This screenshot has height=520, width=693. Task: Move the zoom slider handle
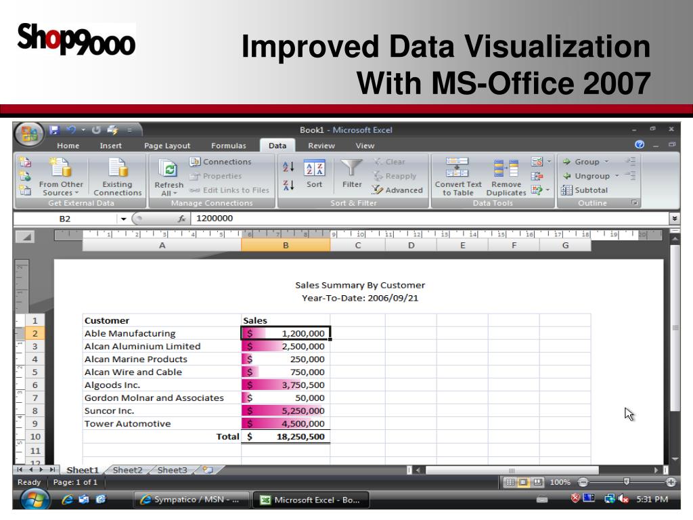(x=626, y=481)
